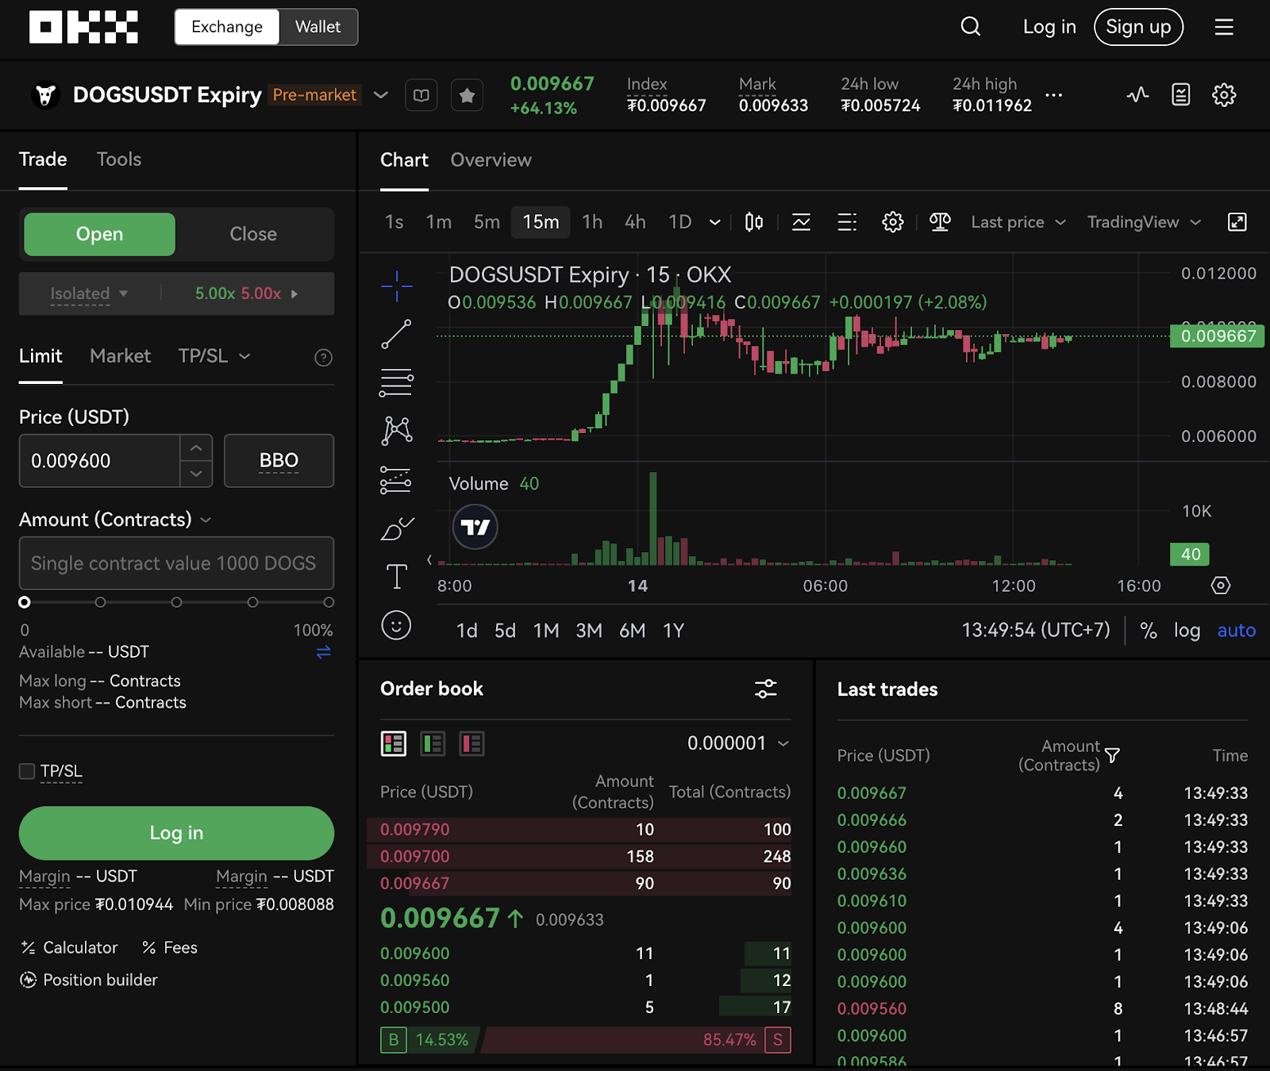
Task: Expand DOGSUSDT instrument selector chevron
Action: 381,95
